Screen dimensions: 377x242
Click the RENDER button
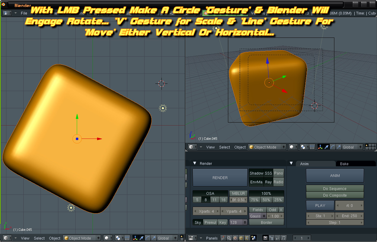[220, 178]
